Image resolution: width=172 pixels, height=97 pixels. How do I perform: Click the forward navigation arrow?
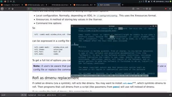(6, 9)
